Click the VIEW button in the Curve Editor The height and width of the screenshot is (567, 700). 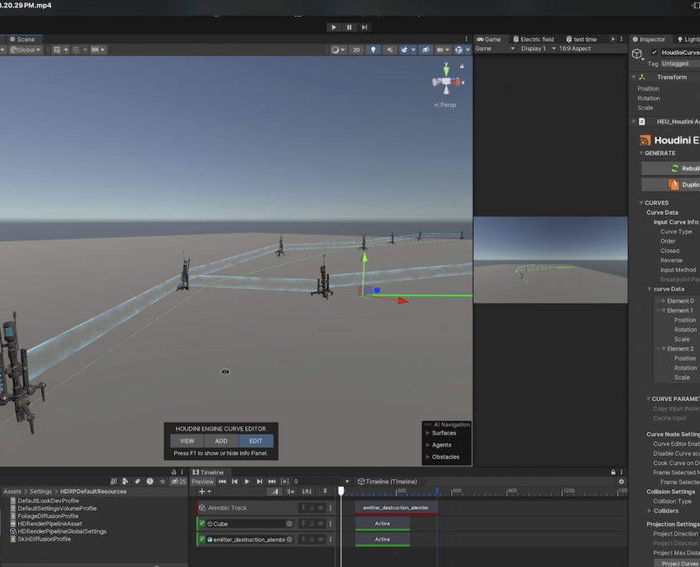click(187, 441)
